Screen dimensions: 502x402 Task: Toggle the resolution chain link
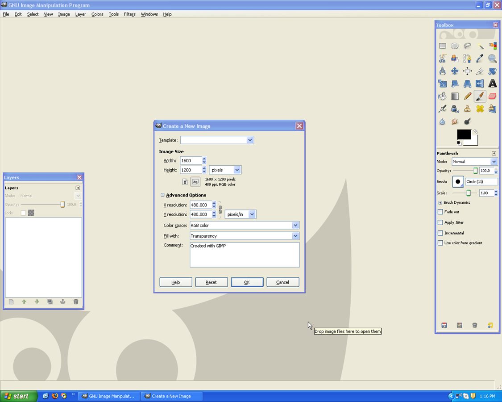click(220, 209)
